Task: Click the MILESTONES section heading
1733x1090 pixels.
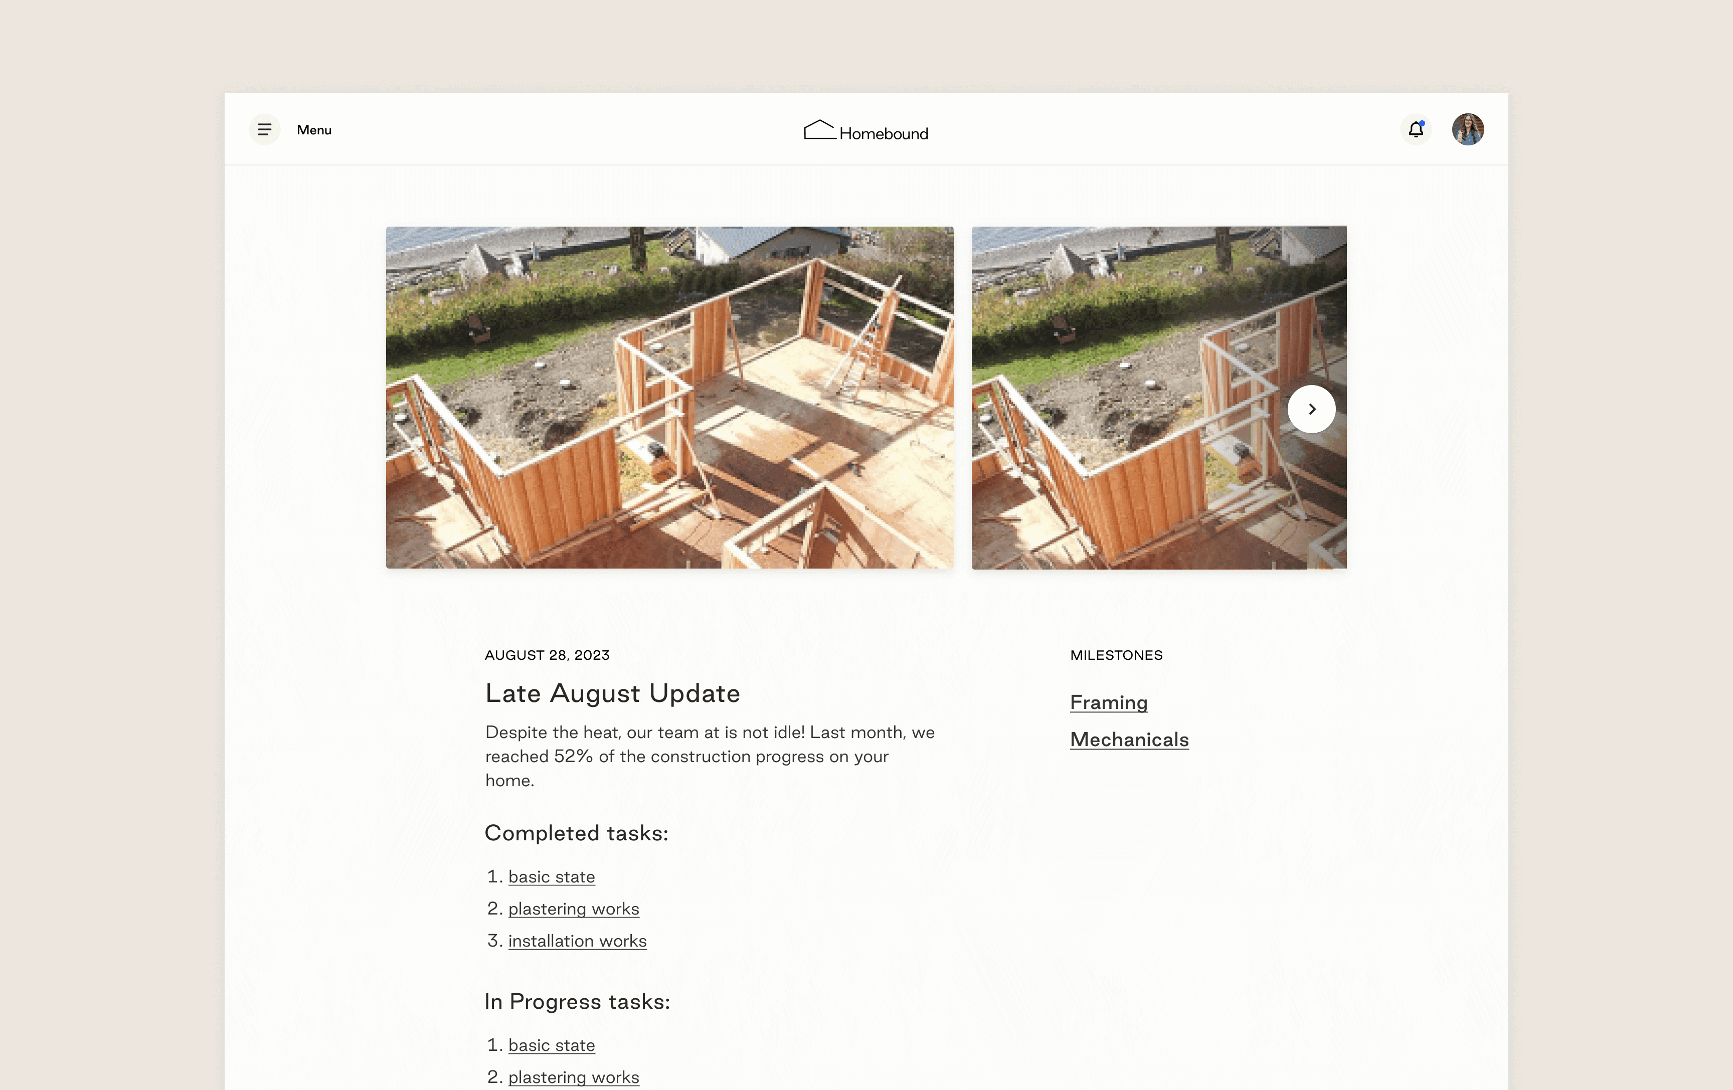Action: (1116, 655)
